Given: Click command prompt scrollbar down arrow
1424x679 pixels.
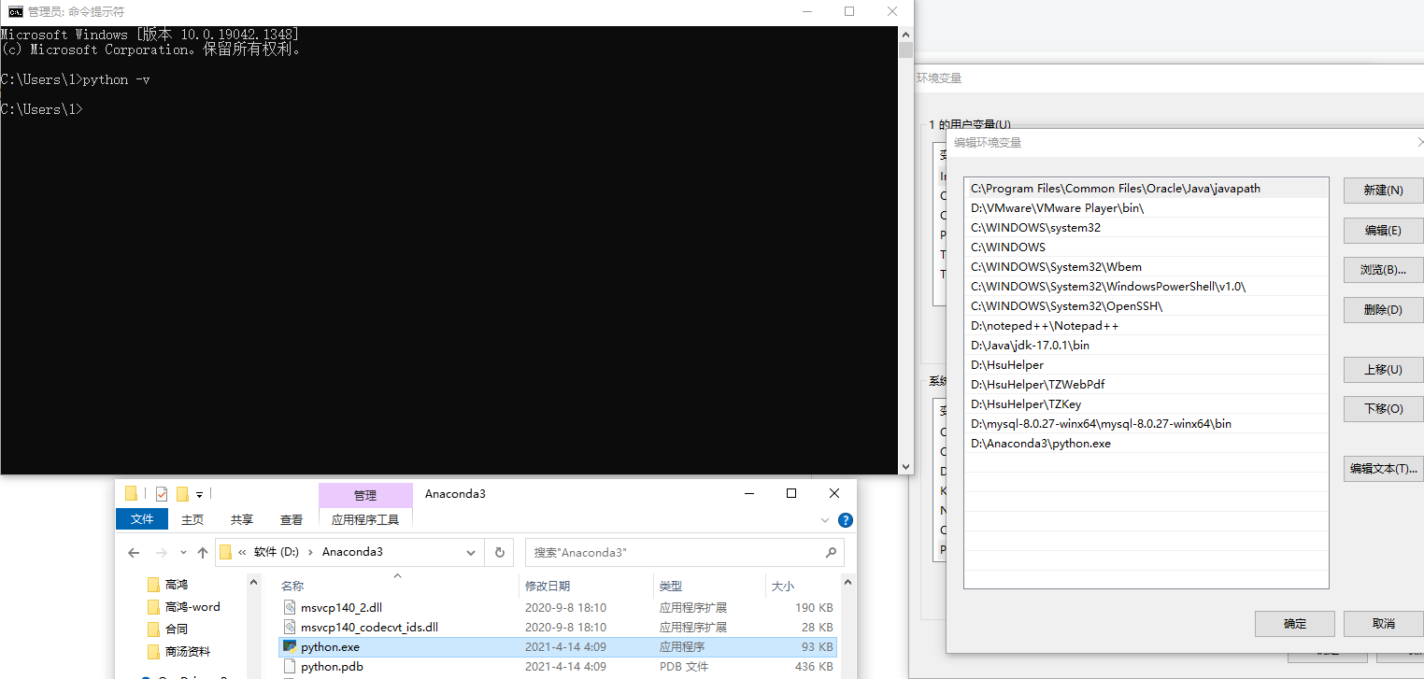Looking at the screenshot, I should point(905,466).
